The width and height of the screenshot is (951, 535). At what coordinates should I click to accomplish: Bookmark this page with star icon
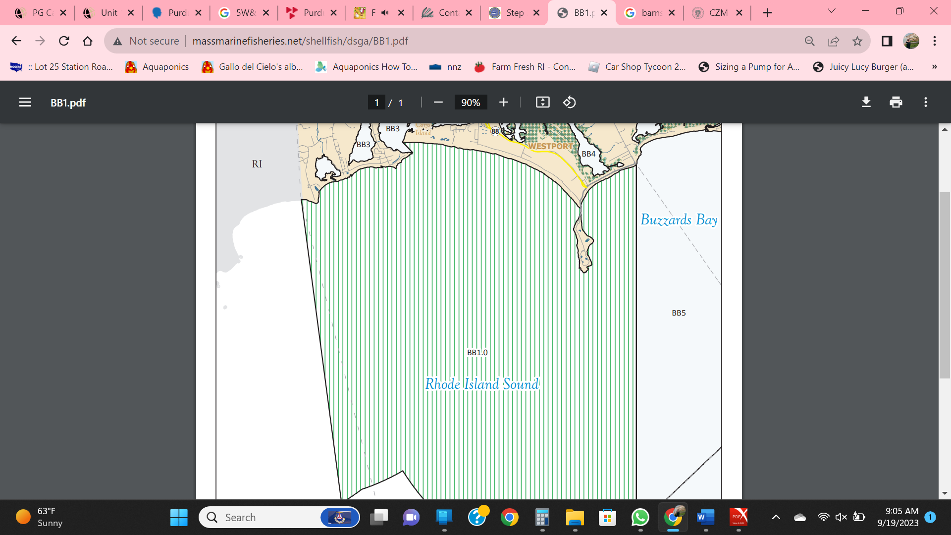pyautogui.click(x=857, y=41)
